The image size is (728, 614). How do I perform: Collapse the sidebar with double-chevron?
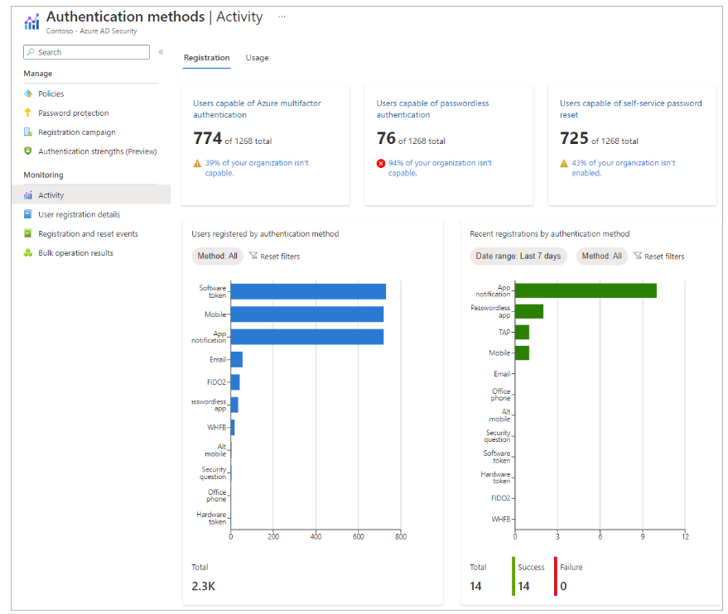(162, 52)
